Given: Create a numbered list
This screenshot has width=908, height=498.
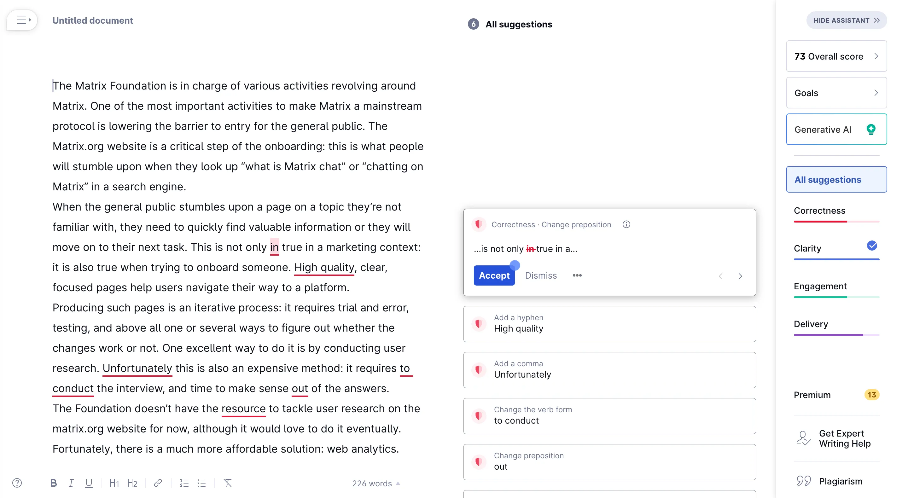Looking at the screenshot, I should tap(184, 483).
